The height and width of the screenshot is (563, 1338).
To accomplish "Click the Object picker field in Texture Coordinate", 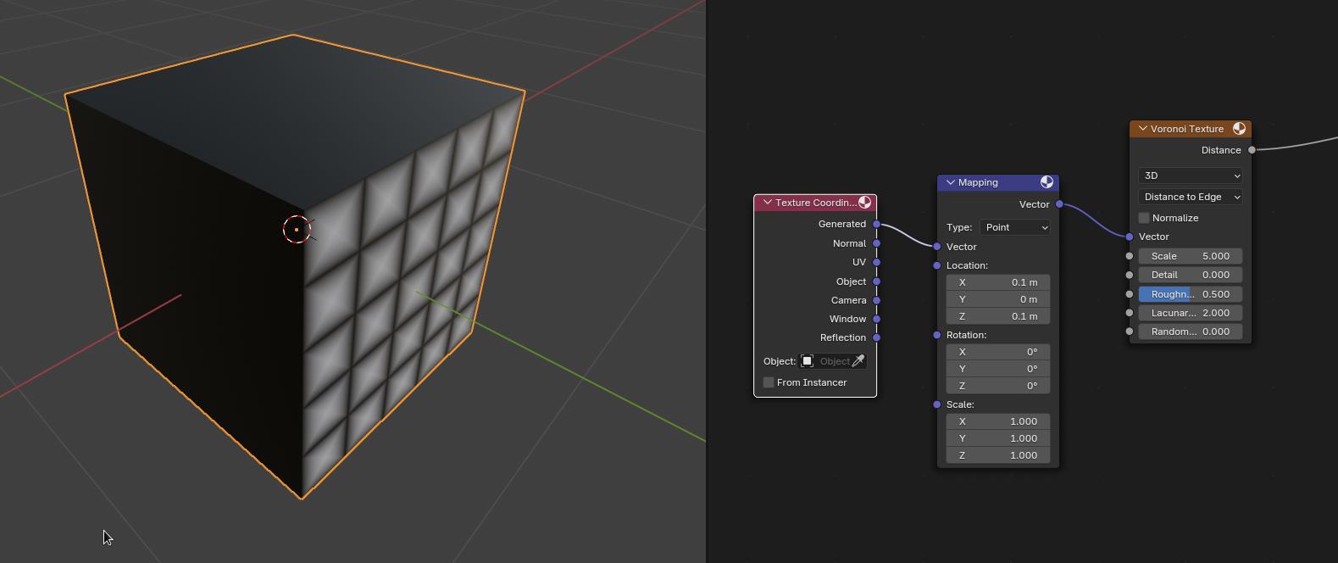I will (x=833, y=361).
